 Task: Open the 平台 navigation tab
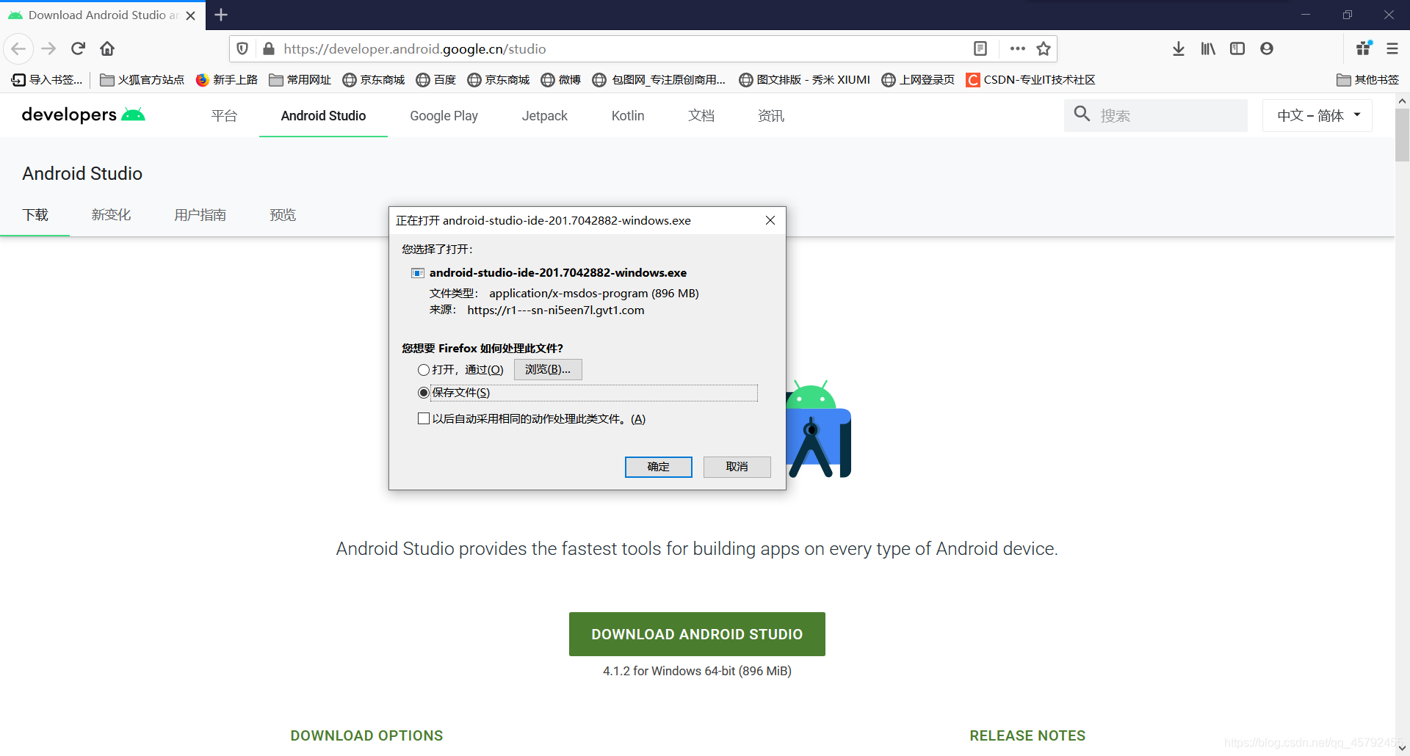(x=224, y=116)
